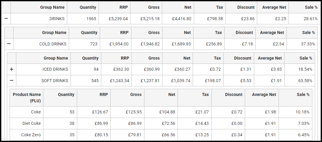Sort by top-level Quantity column header
This screenshot has width=322, height=142.
[x=88, y=7]
